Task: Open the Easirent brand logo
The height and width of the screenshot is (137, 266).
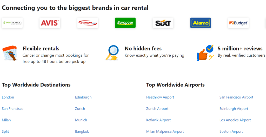Action: (x=88, y=23)
